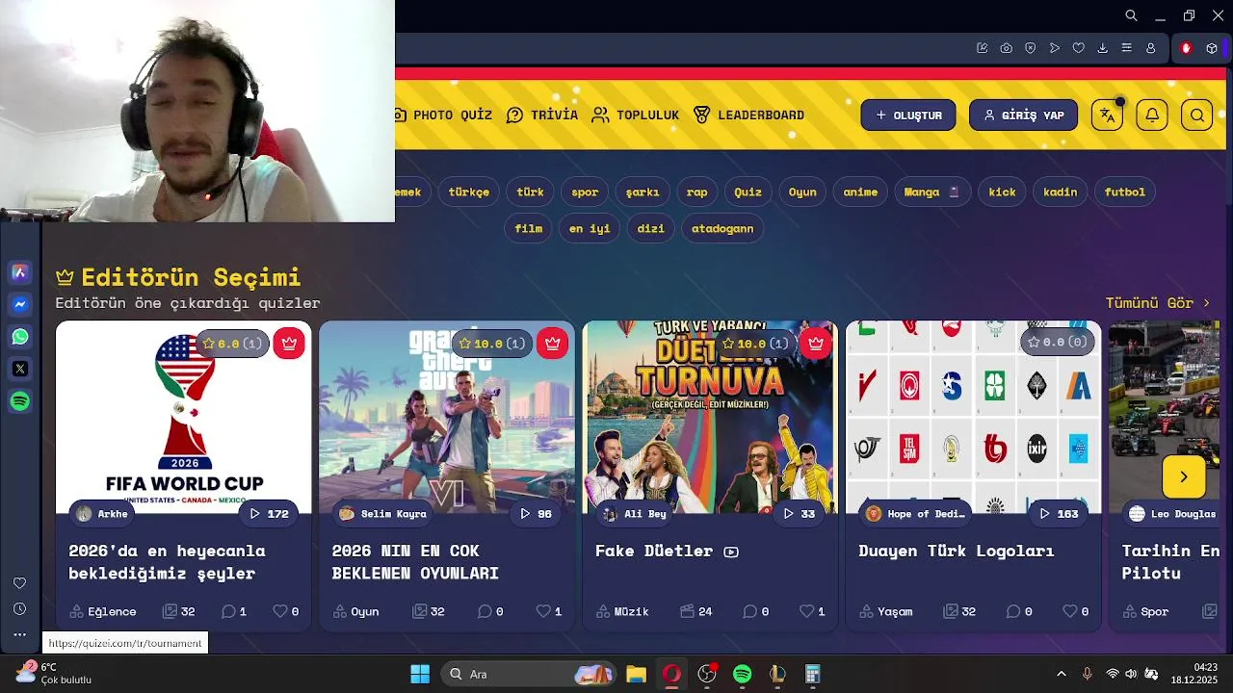Open the ad blocker shield icon

(1031, 48)
